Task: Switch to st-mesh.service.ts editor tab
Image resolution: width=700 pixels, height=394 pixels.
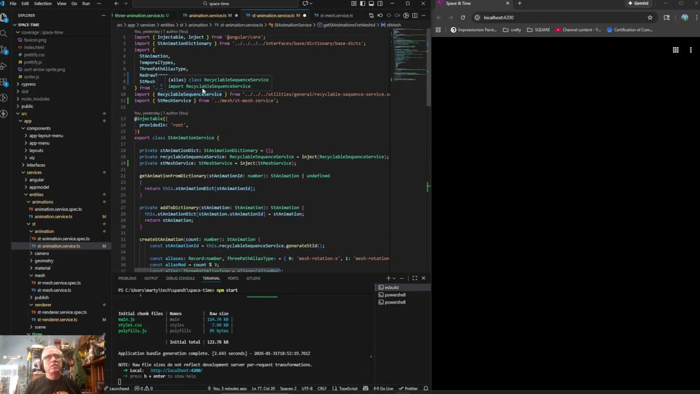Action: pos(336,15)
